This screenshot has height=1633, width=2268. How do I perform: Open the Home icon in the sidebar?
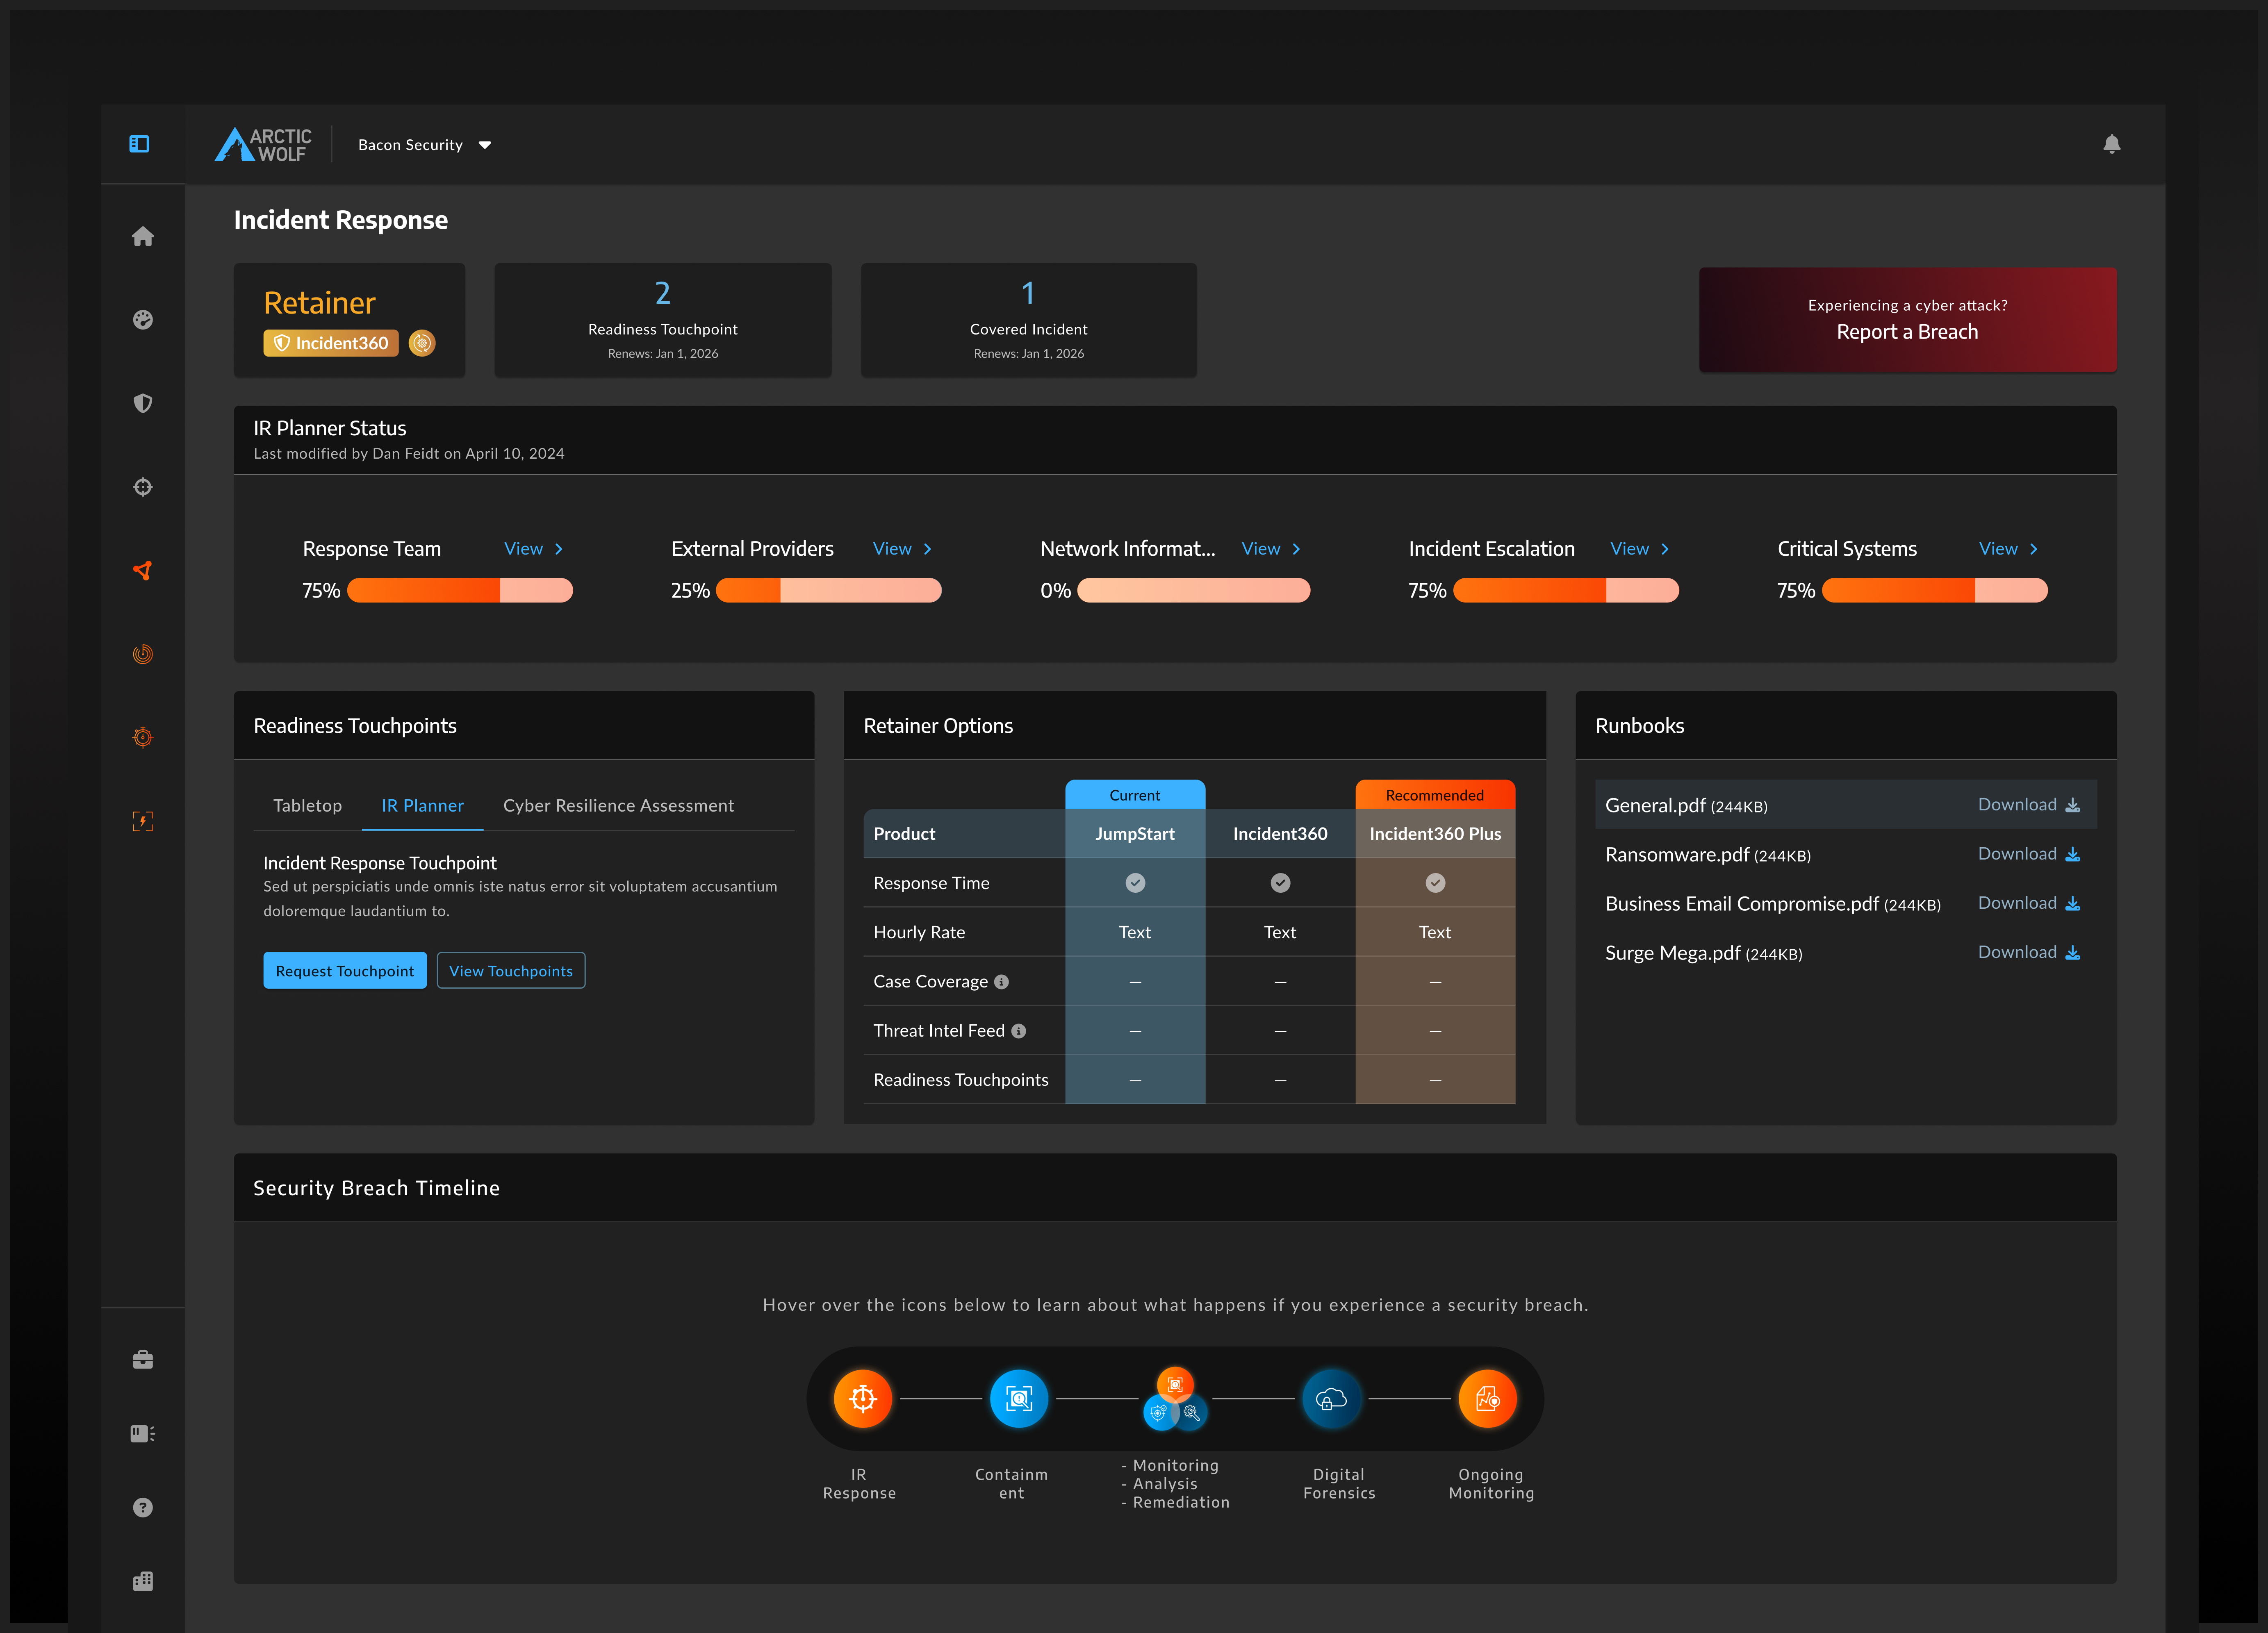tap(143, 236)
